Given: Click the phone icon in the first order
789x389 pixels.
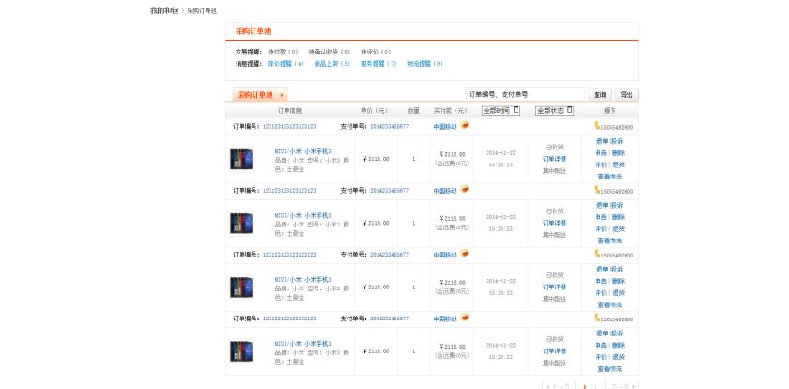Looking at the screenshot, I should (x=596, y=125).
